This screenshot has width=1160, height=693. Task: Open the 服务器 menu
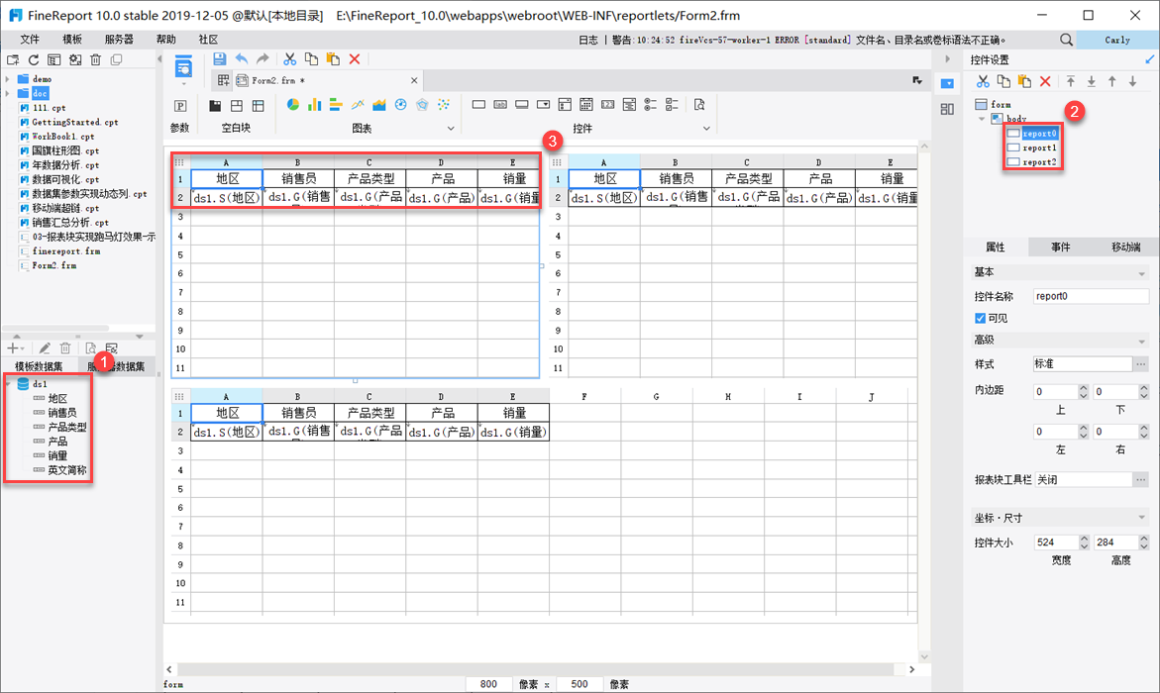point(118,40)
